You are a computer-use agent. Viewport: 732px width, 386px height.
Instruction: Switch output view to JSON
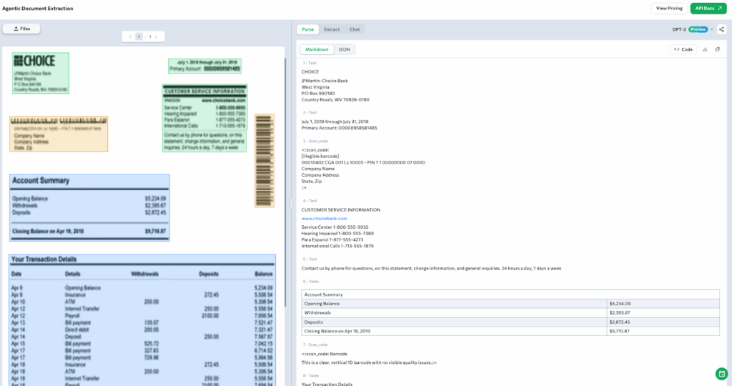345,49
